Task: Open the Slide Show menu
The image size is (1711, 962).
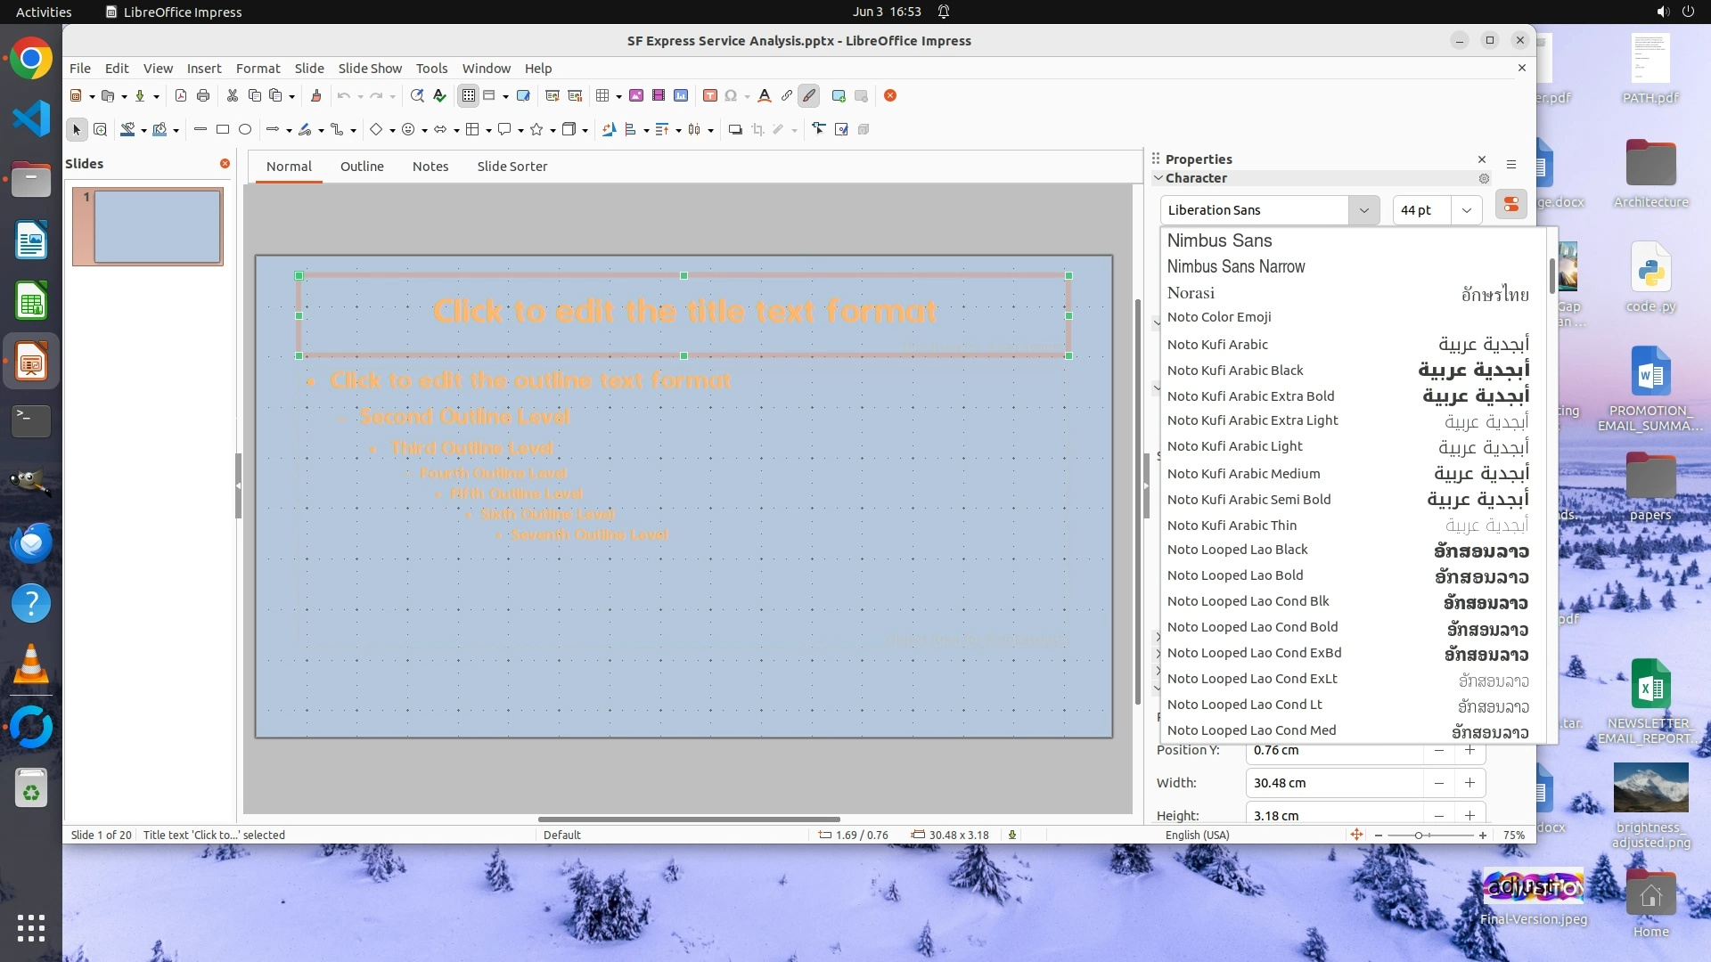Action: point(370,69)
